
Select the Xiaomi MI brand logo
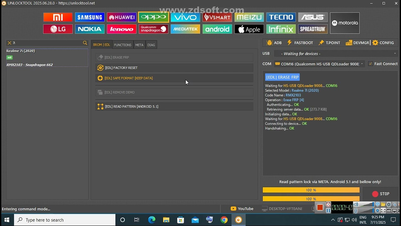click(x=58, y=17)
